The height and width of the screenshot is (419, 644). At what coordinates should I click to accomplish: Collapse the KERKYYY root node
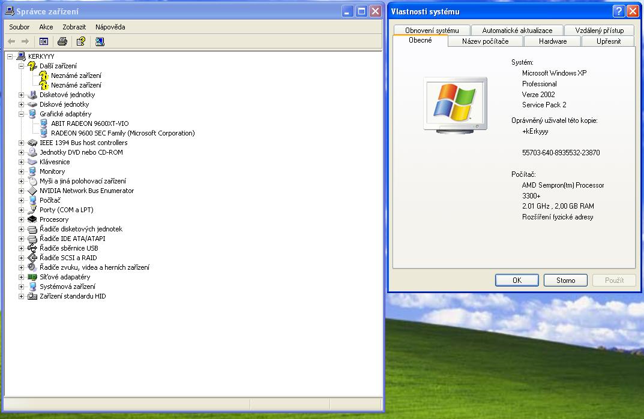point(10,56)
